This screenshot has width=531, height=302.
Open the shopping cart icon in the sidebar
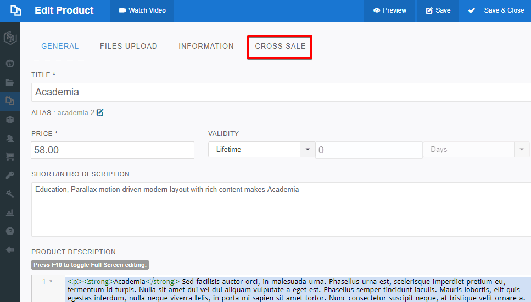(10, 157)
